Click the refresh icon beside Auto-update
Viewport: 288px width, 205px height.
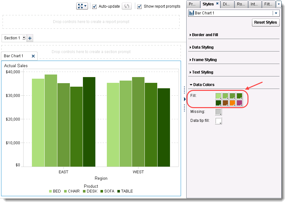point(127,6)
